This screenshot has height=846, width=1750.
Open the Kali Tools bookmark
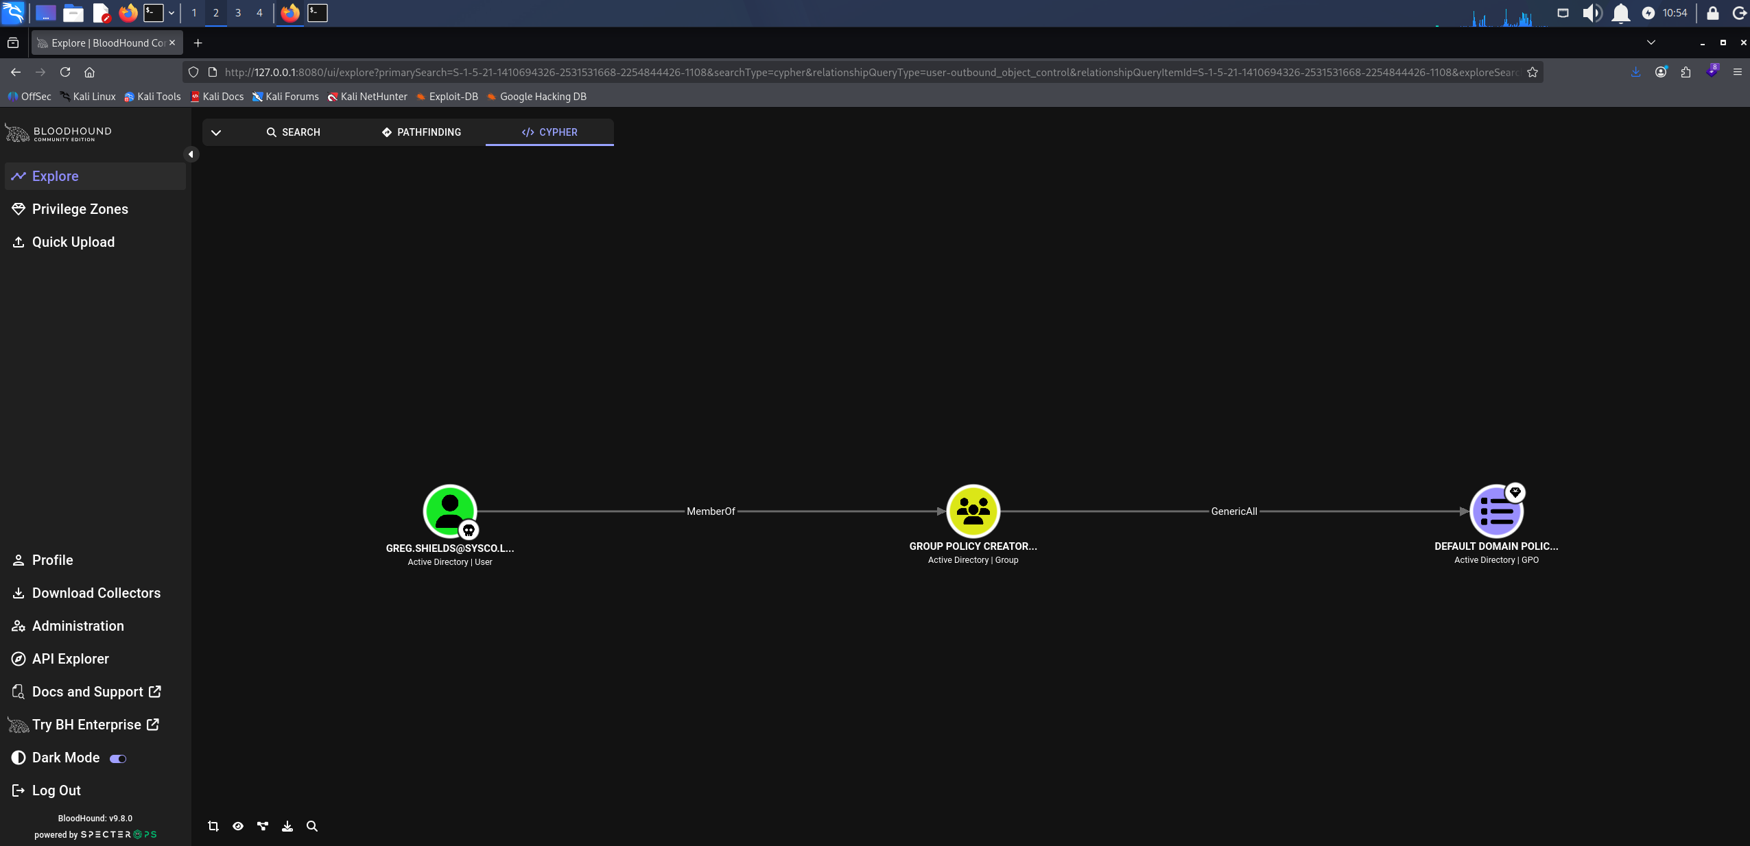[152, 97]
